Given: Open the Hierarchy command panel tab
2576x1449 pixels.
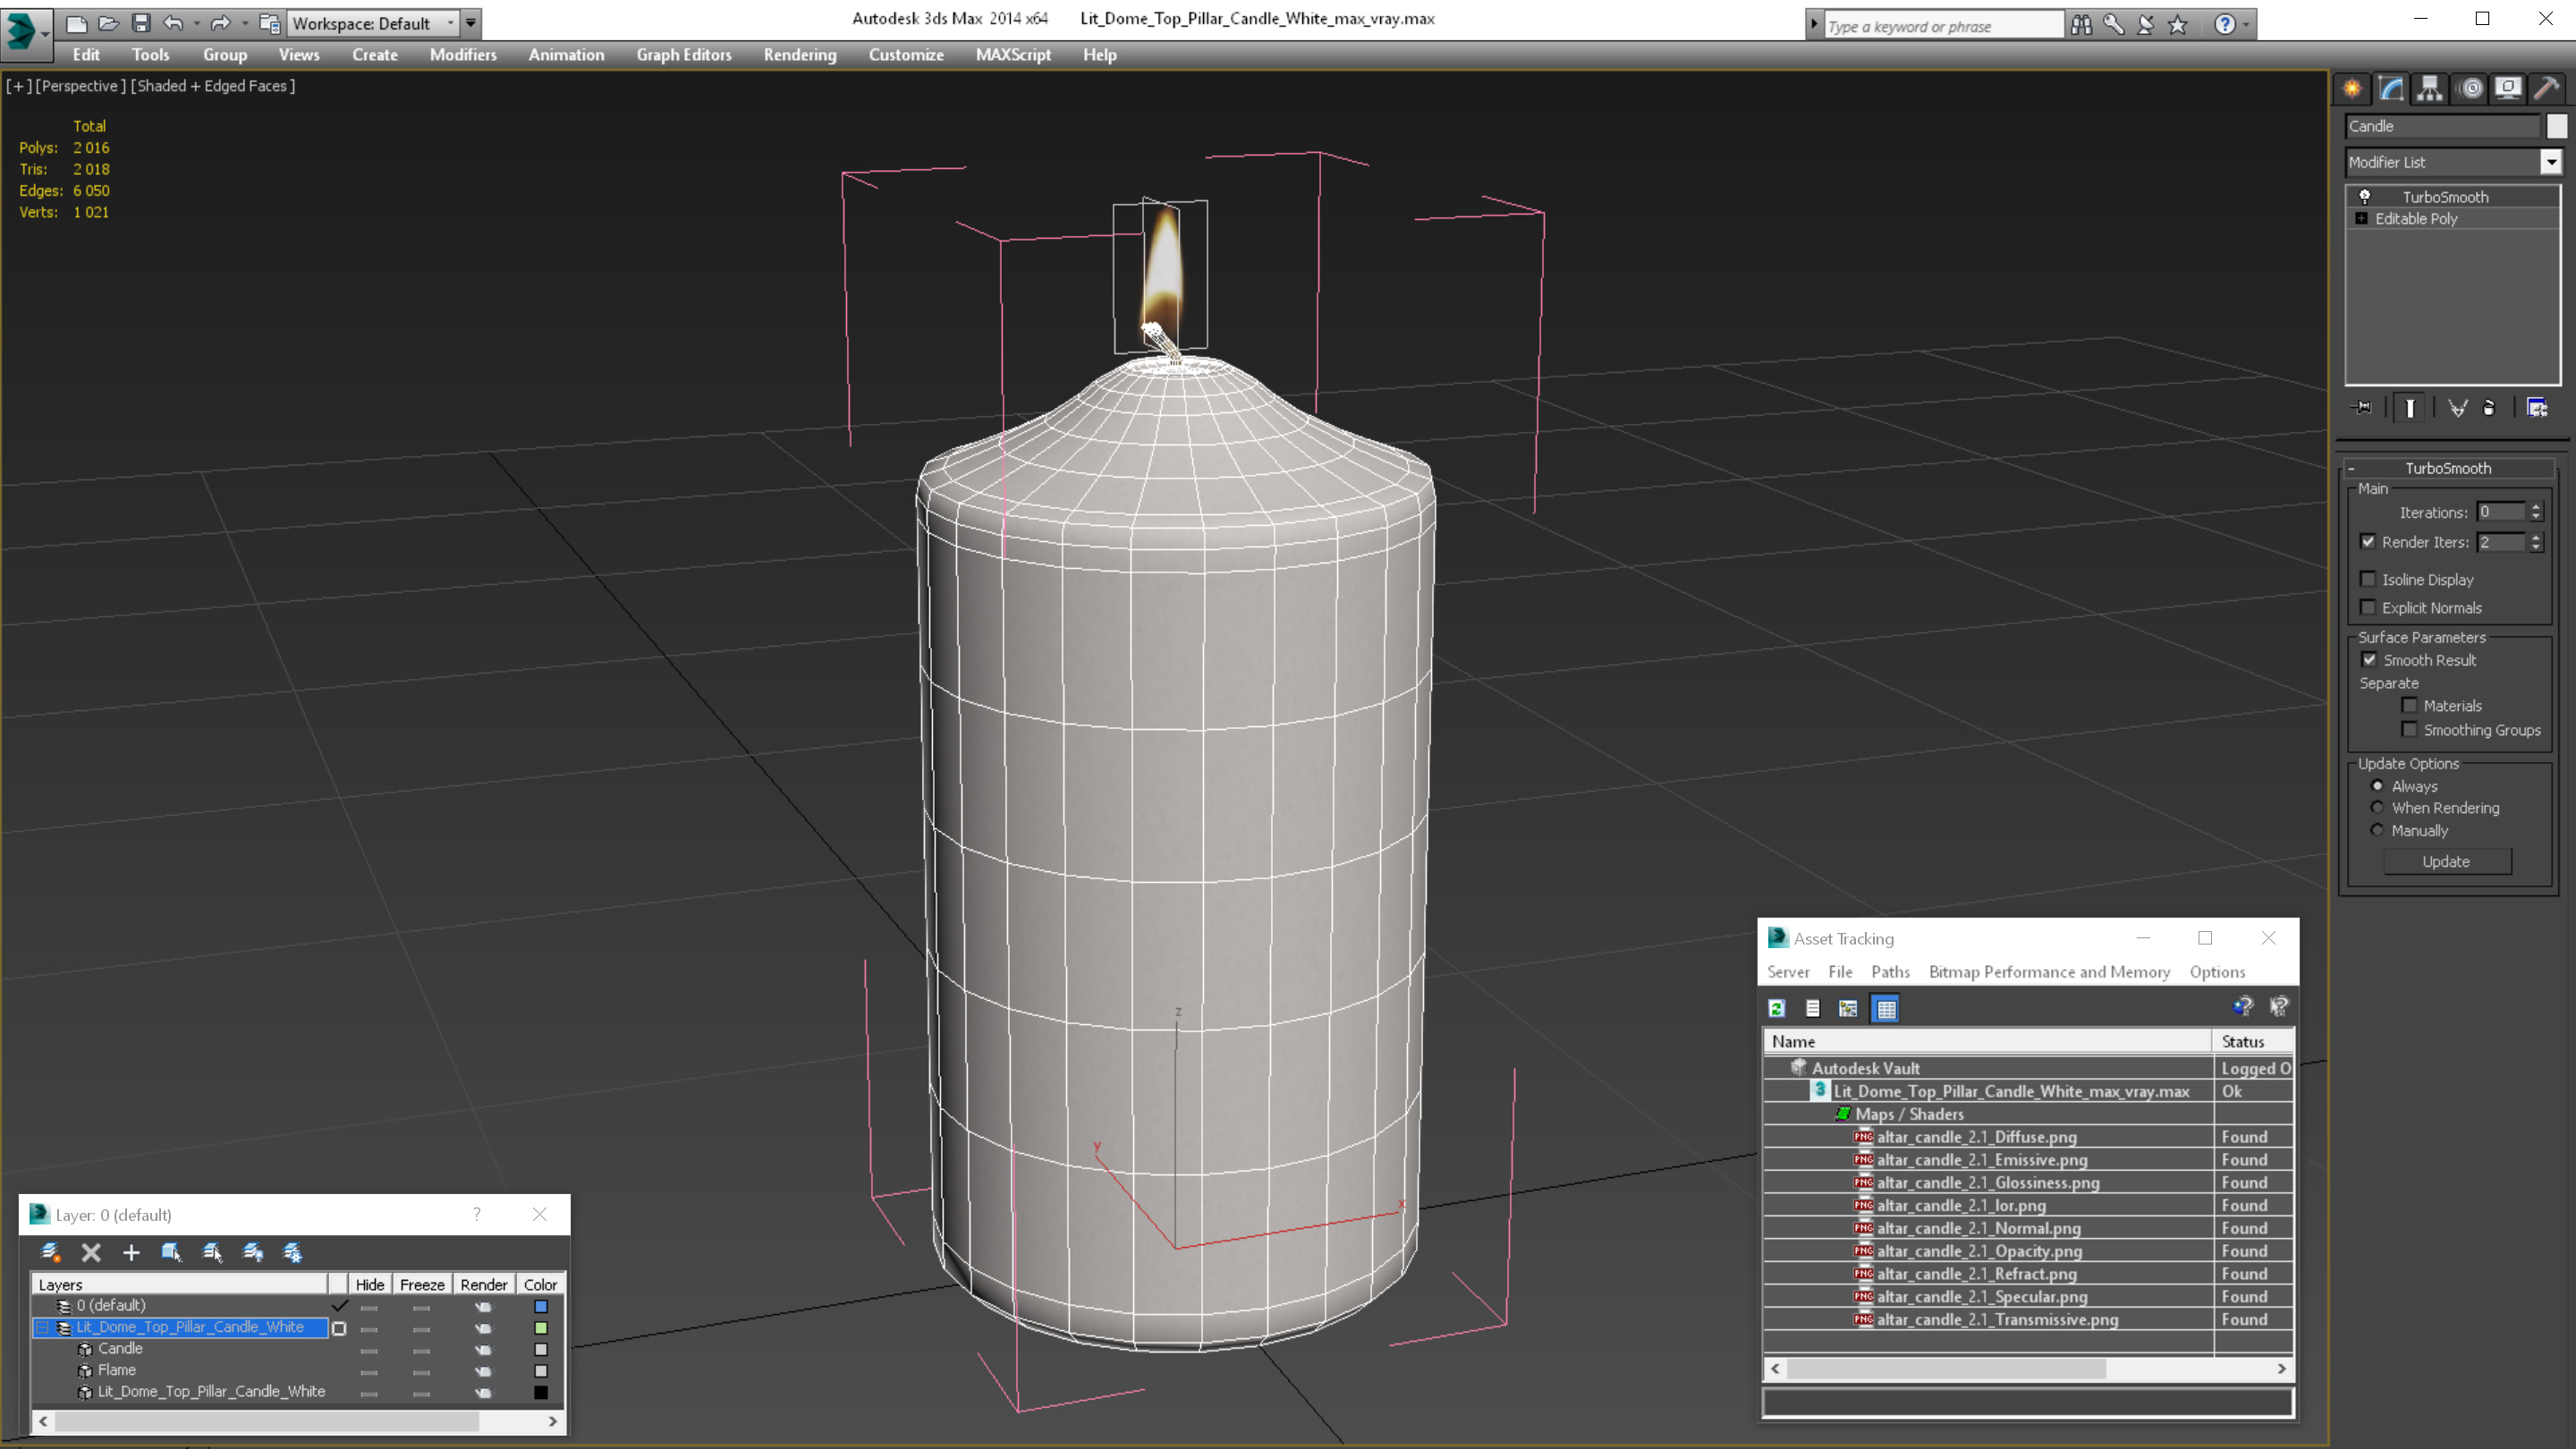Looking at the screenshot, I should point(2430,89).
